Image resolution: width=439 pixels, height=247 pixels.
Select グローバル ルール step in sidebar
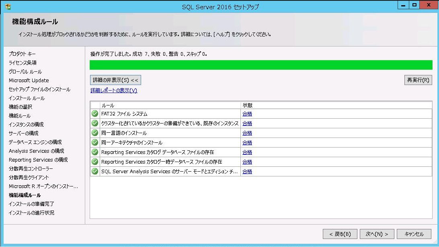click(25, 72)
